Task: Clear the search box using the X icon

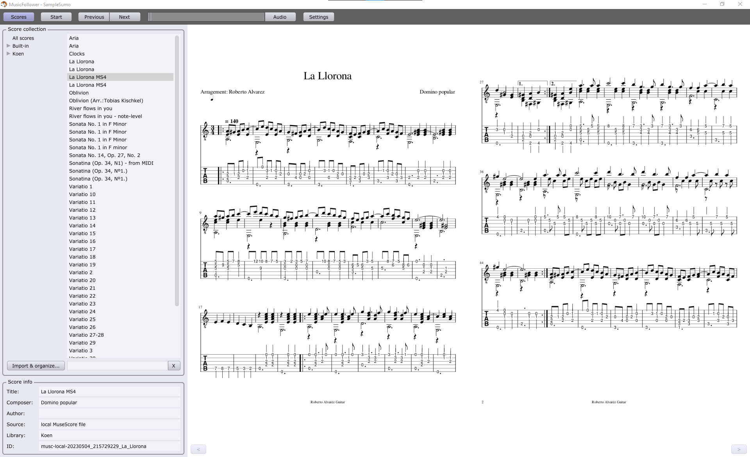Action: pyautogui.click(x=173, y=366)
